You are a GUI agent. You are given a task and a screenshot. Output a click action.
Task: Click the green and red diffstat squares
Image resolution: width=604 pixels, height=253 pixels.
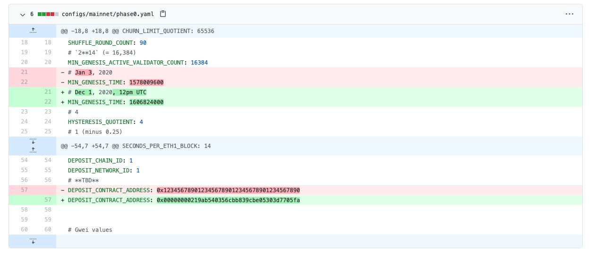48,14
